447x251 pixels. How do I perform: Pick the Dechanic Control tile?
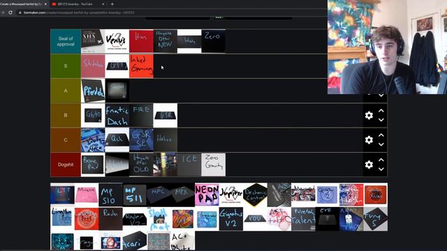click(x=255, y=195)
